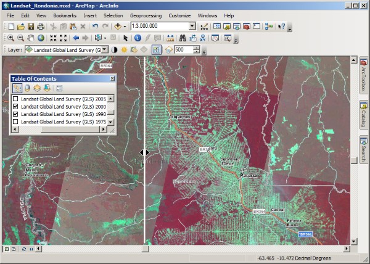
Task: Switch to List By Selection view
Action: [x=47, y=88]
